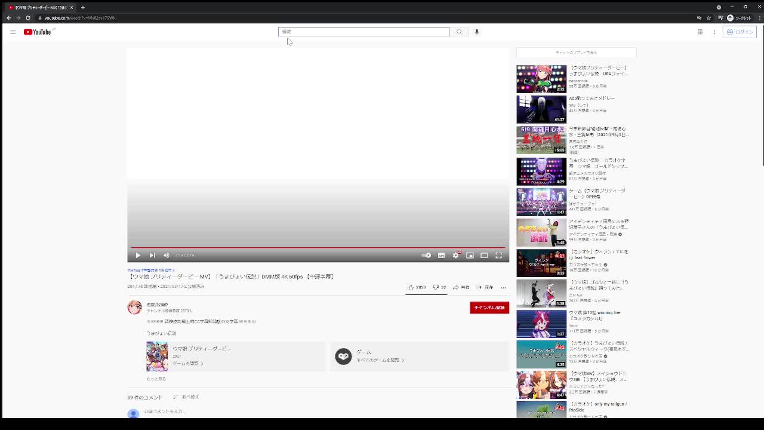Open ゴルシ dance thumbnail 1:38
Viewport: 764px width, 430px height.
[x=541, y=293]
